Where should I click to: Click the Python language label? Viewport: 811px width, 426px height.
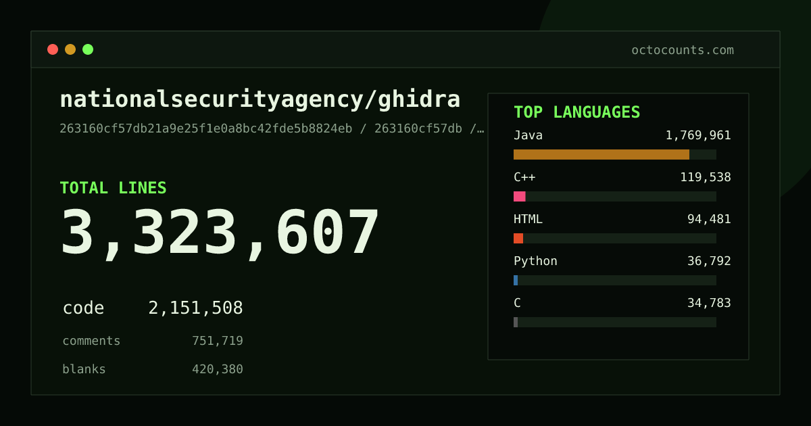click(x=535, y=261)
